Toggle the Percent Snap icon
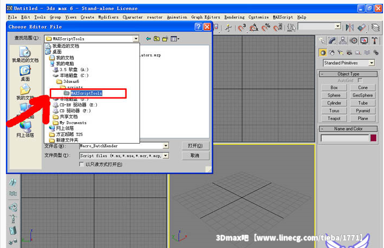This screenshot has width=384, height=248. pyautogui.click(x=266, y=27)
